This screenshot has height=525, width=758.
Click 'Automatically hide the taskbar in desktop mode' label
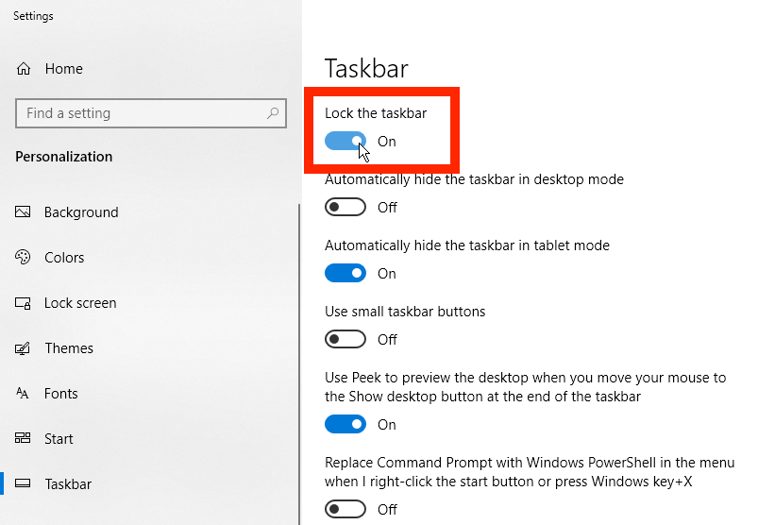click(474, 179)
